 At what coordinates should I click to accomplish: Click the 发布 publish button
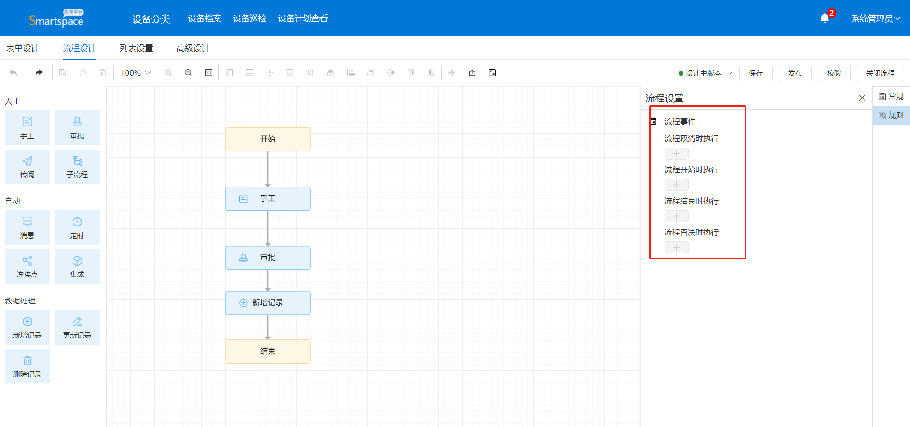[795, 73]
